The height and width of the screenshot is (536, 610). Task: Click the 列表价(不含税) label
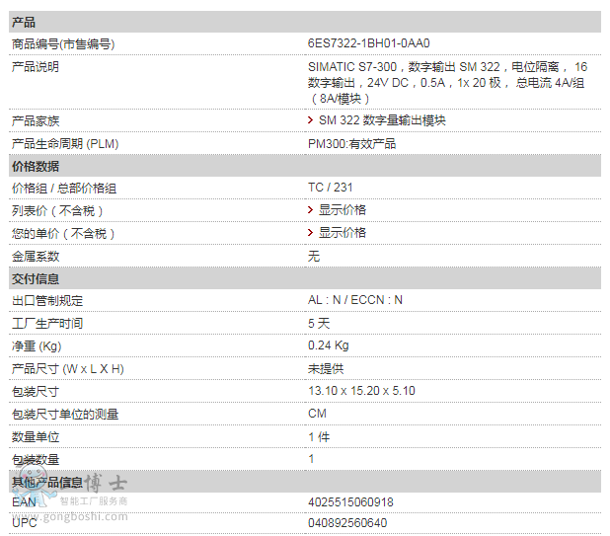(x=57, y=211)
